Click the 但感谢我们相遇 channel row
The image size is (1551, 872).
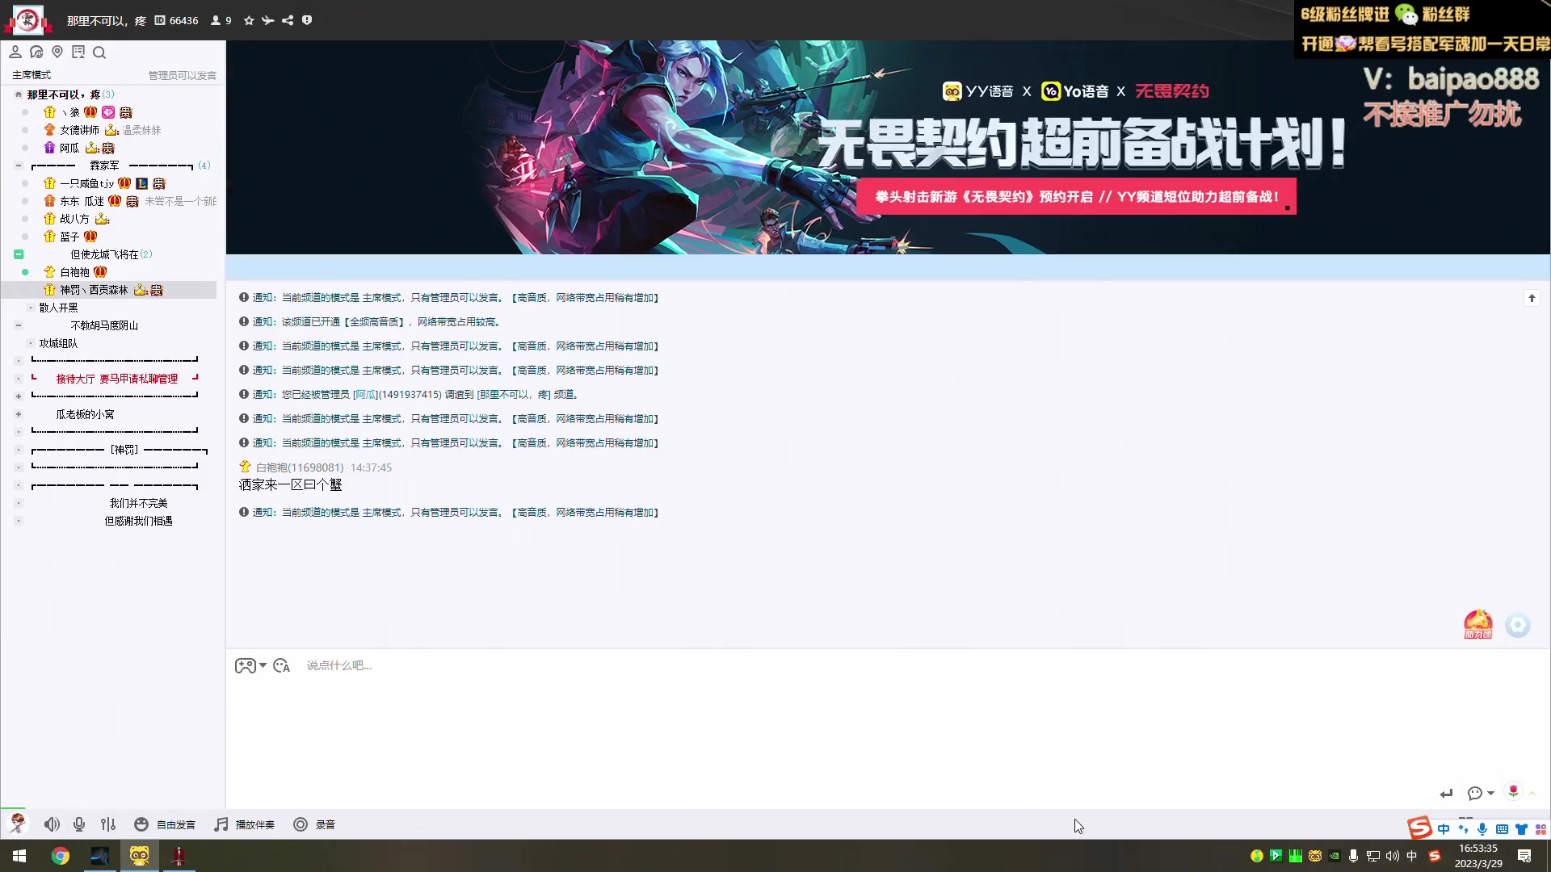pyautogui.click(x=138, y=521)
